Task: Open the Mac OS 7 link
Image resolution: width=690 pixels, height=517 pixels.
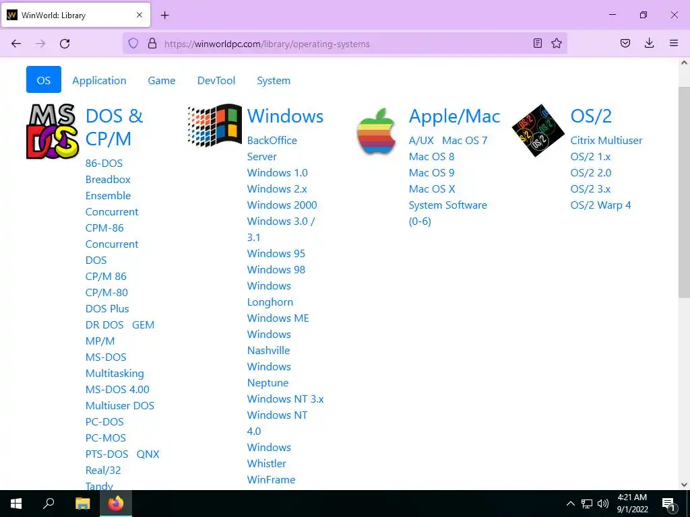Action: point(465,141)
